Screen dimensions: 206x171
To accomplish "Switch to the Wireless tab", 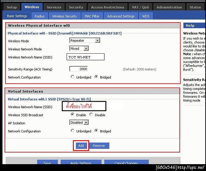I will click(32, 7).
